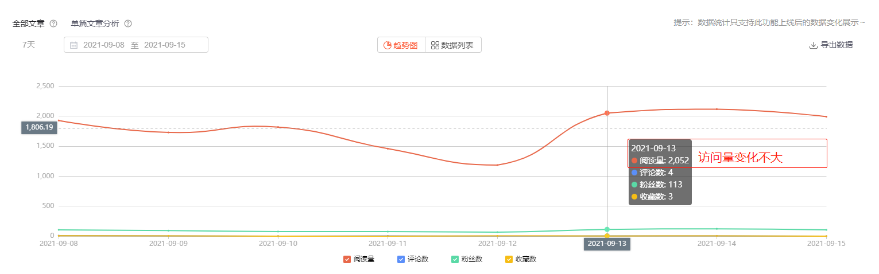Show the 趋势图 chart view
The width and height of the screenshot is (879, 274).
[x=401, y=45]
